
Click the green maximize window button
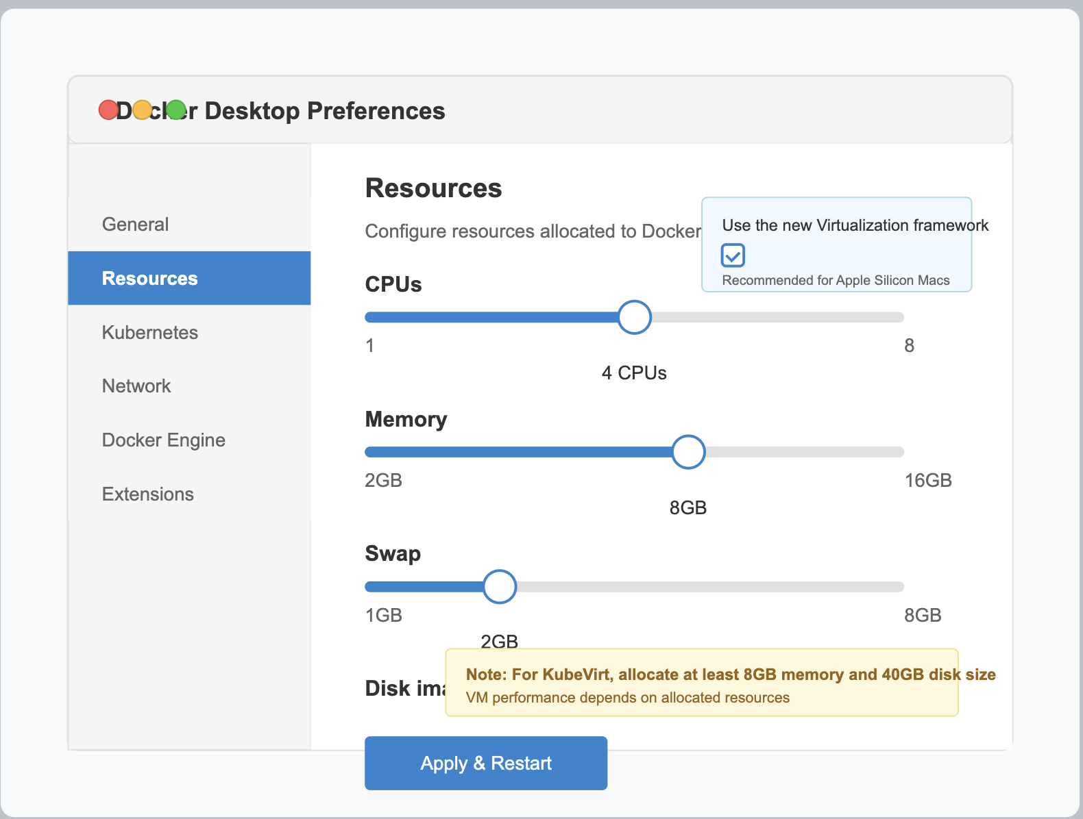tap(176, 110)
